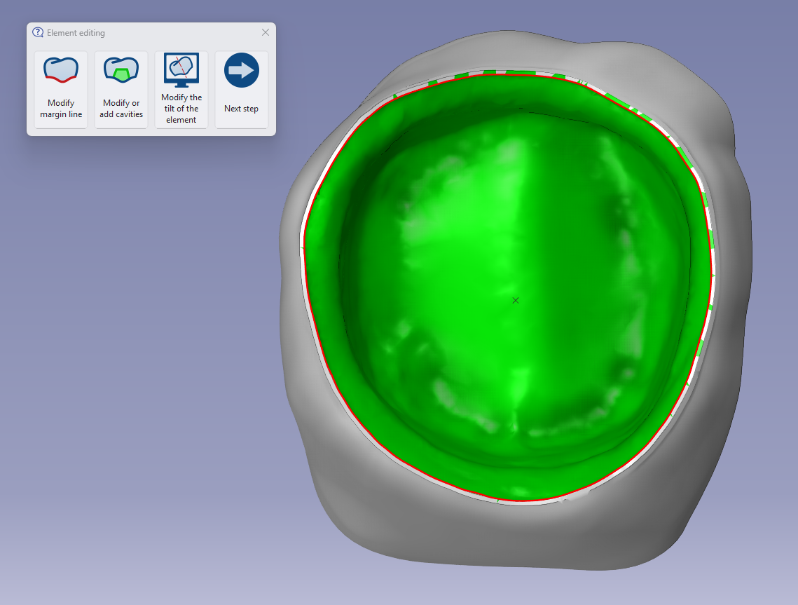Click the Modify margin line tooth icon
This screenshot has height=605, width=798.
[x=61, y=70]
